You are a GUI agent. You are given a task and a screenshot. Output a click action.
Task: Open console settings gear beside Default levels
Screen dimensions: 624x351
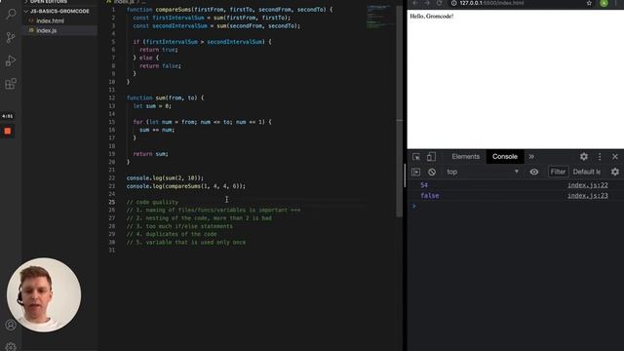tap(615, 172)
